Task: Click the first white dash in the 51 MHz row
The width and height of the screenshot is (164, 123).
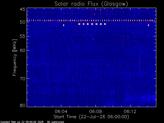Action: [x=79, y=24]
